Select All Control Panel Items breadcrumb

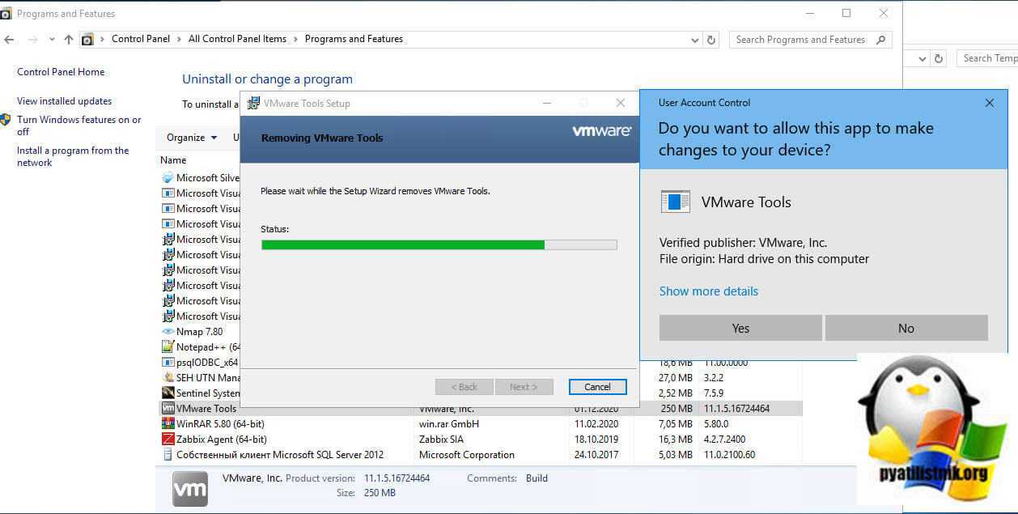click(x=237, y=39)
